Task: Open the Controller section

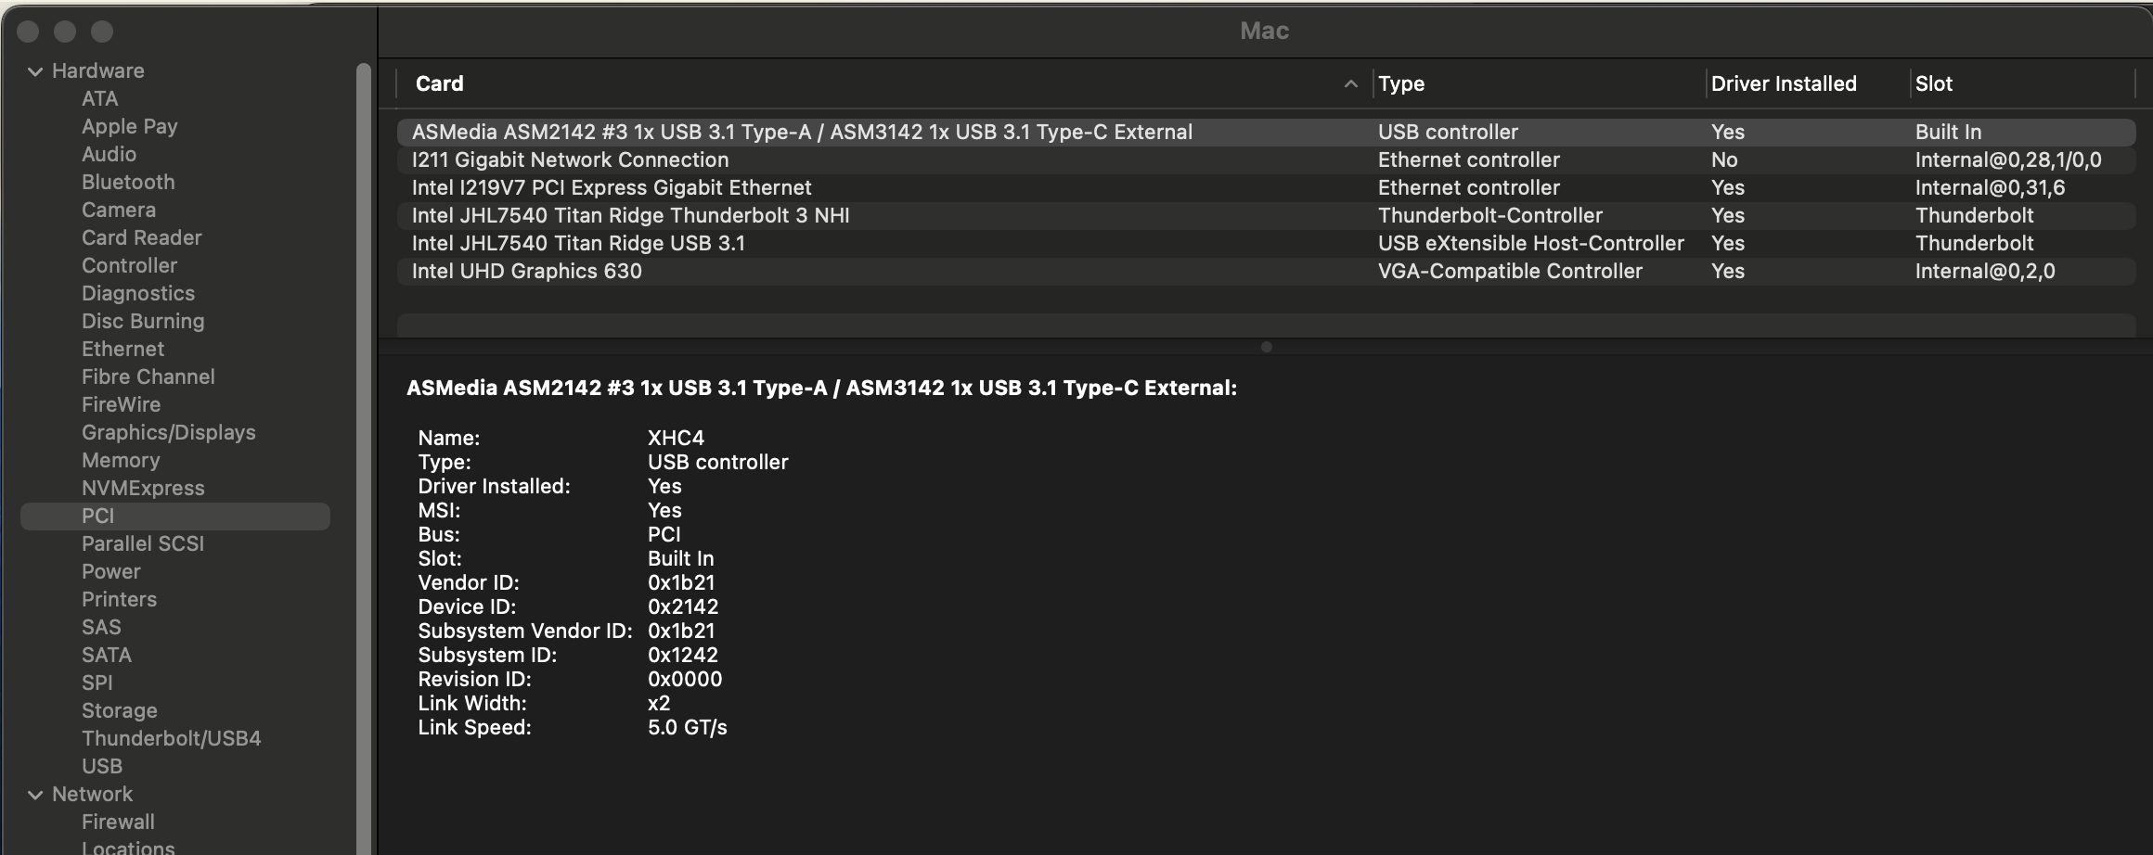Action: point(129,265)
